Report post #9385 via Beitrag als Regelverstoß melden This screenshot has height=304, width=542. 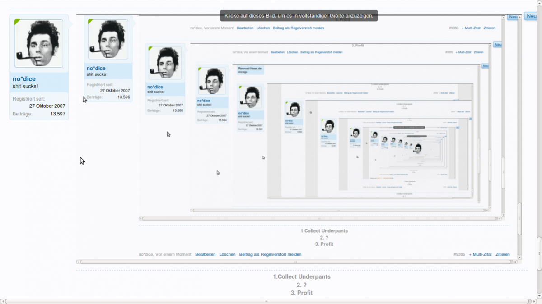click(x=270, y=254)
